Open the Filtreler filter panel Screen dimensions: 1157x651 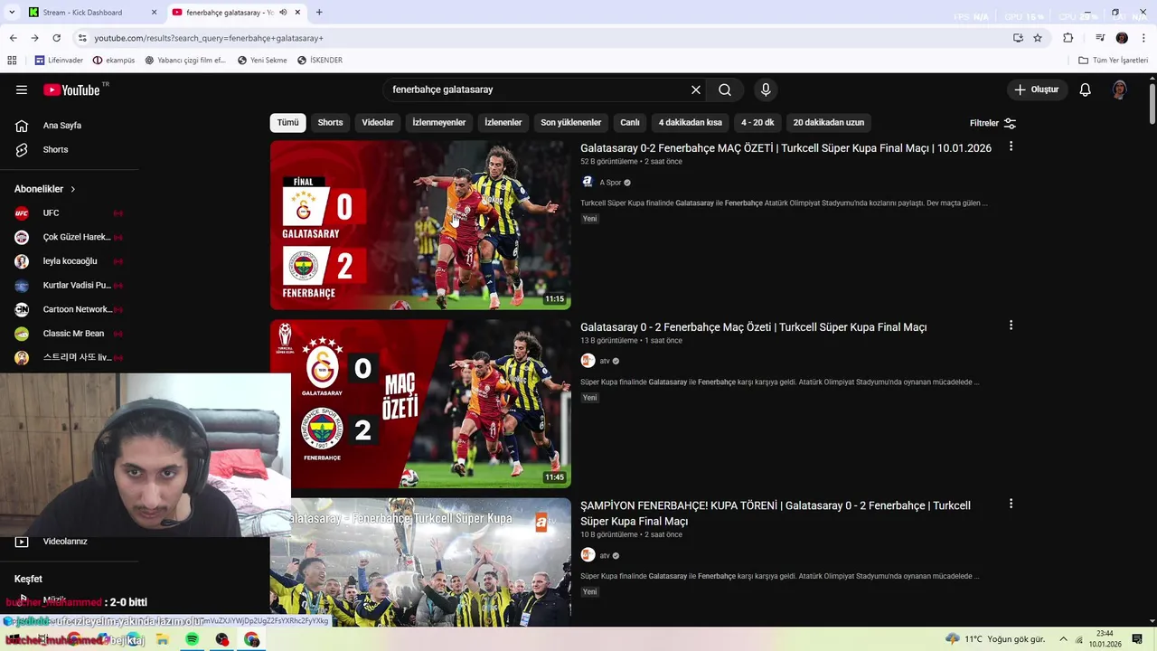coord(992,123)
